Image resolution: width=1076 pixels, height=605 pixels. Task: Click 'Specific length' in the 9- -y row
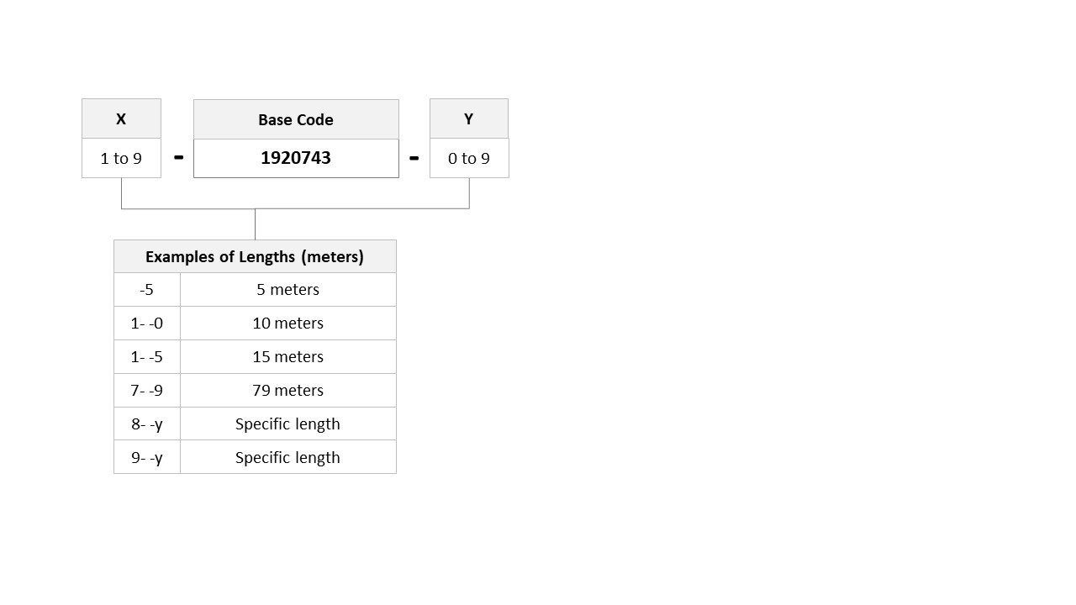(288, 457)
